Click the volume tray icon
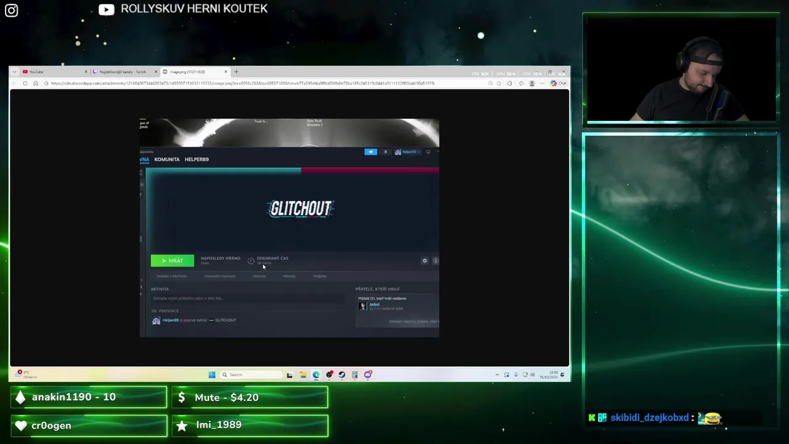 pyautogui.click(x=533, y=374)
